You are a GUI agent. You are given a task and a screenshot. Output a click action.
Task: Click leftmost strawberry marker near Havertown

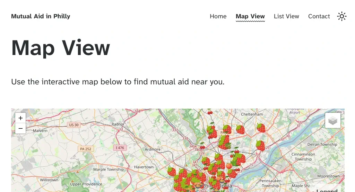pos(172,172)
